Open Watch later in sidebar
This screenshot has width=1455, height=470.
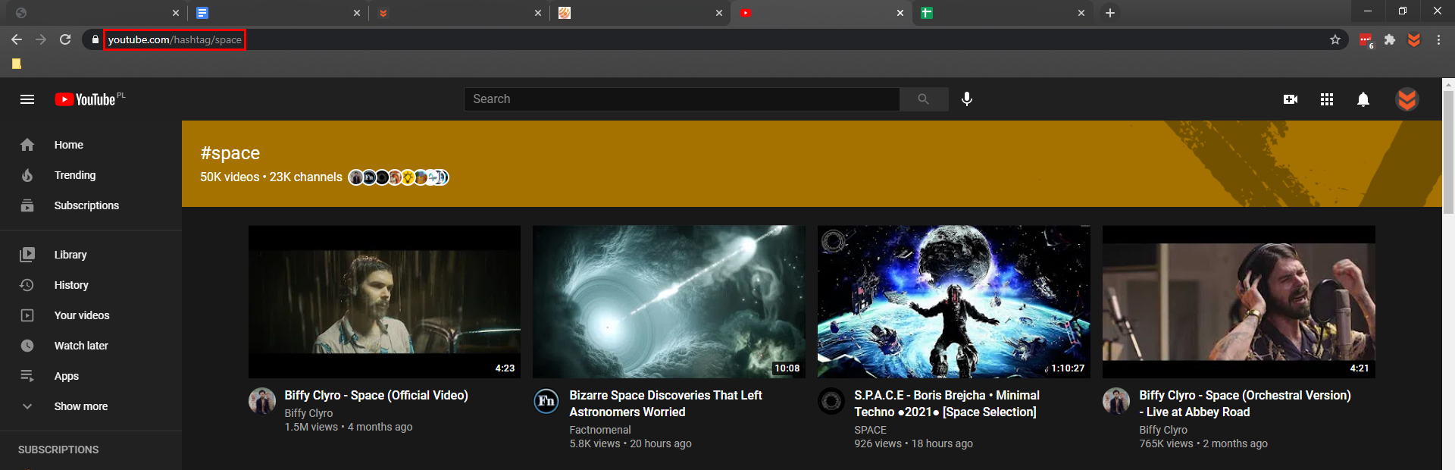point(91,346)
